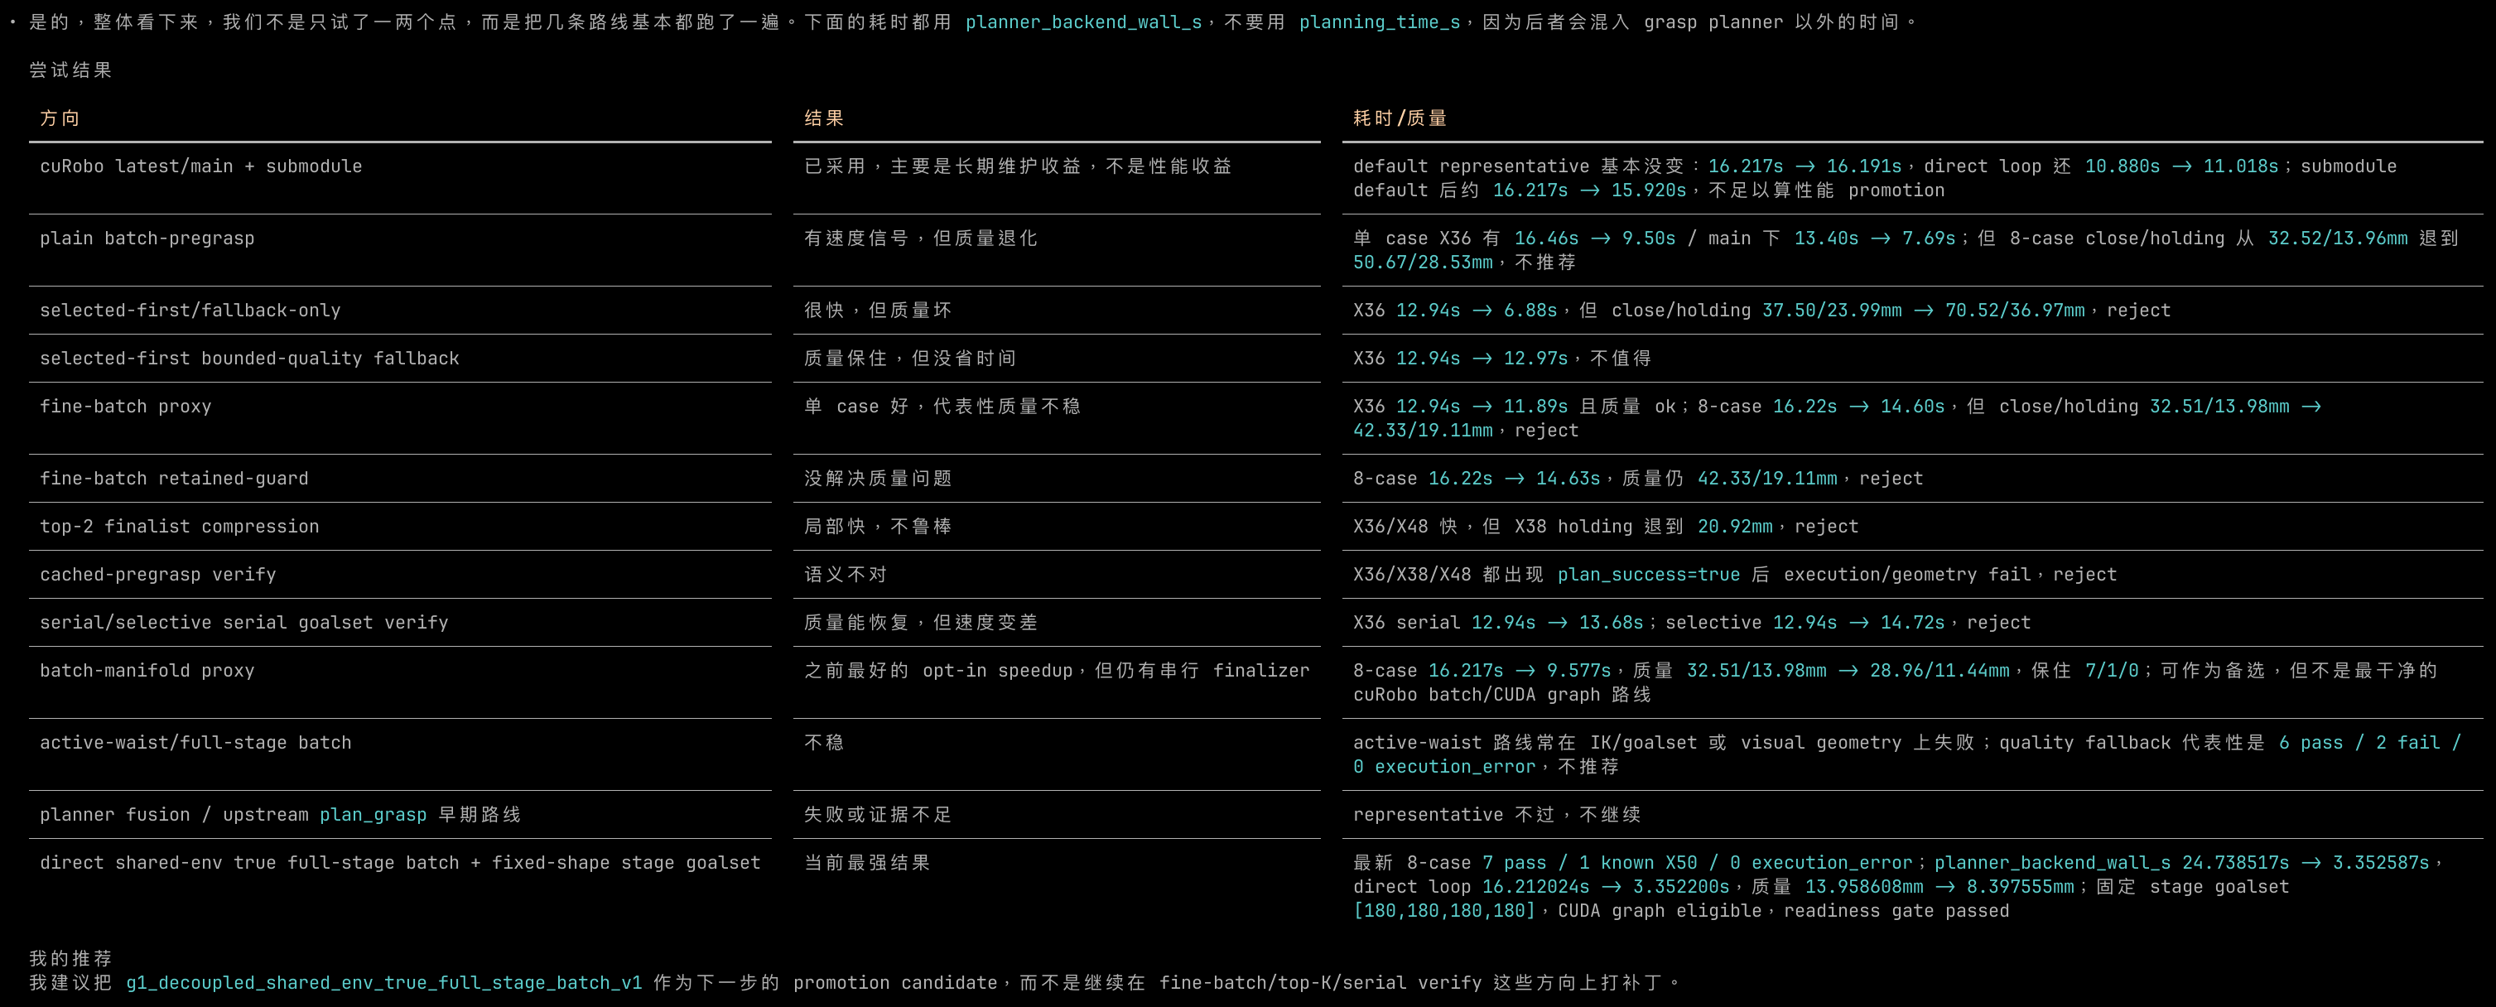
Task: Click the 尝试结果 heading
Action: pyautogui.click(x=70, y=70)
